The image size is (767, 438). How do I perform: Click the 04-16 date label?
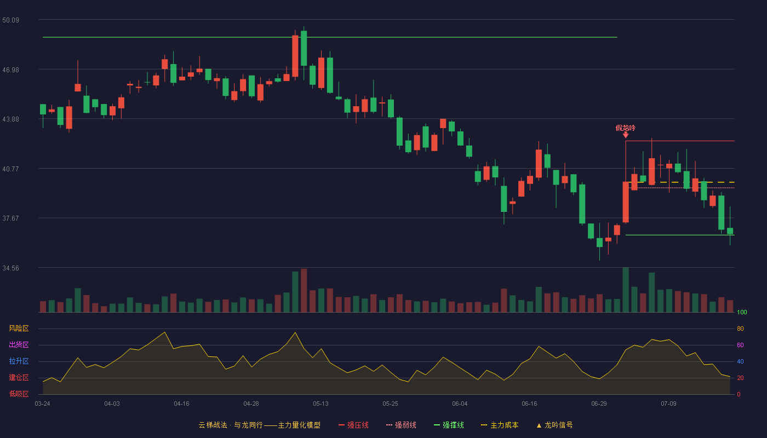point(181,404)
